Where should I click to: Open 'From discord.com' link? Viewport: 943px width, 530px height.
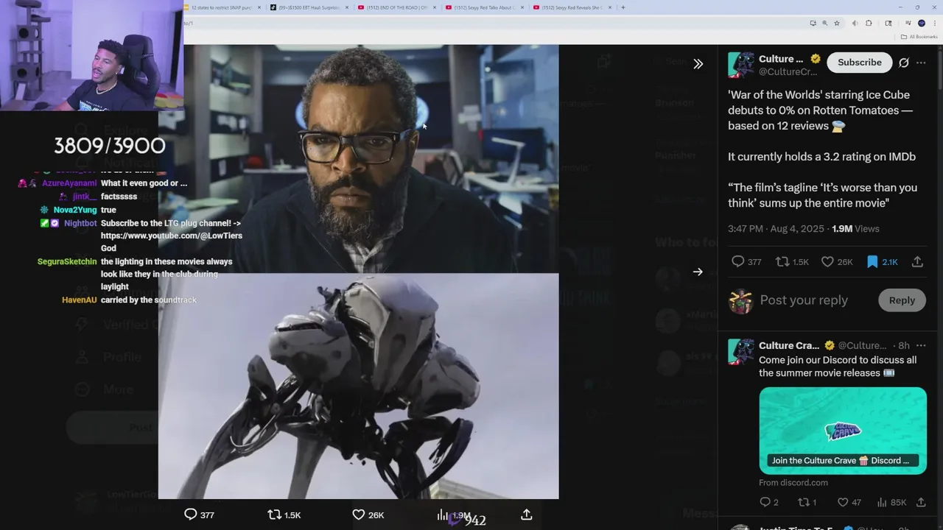coord(793,483)
